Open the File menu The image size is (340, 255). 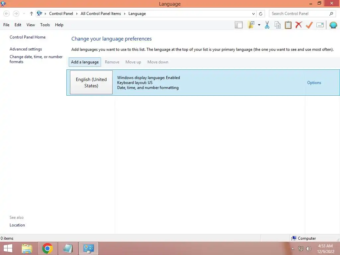click(6, 25)
